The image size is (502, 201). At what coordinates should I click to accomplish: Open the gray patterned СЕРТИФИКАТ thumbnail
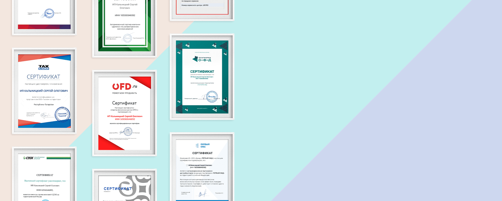point(125,185)
